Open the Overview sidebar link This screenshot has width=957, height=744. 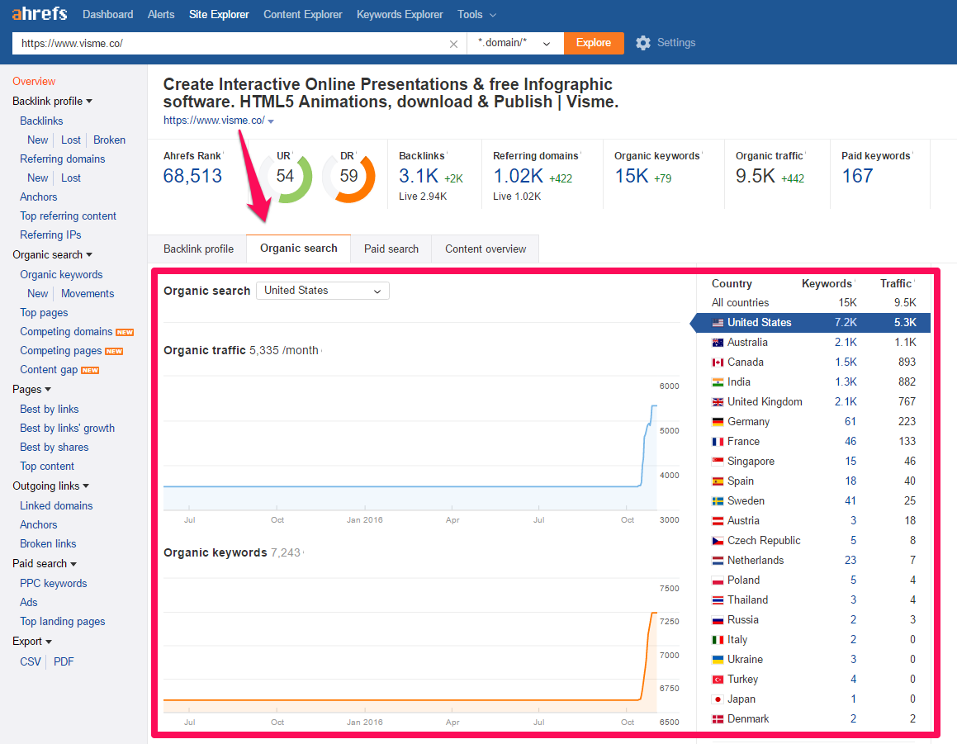tap(34, 81)
